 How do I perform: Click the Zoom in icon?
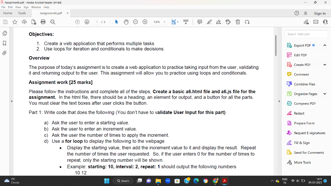(145, 22)
